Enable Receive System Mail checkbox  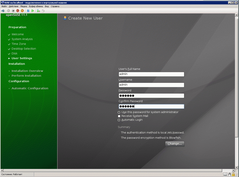pyautogui.click(x=119, y=116)
